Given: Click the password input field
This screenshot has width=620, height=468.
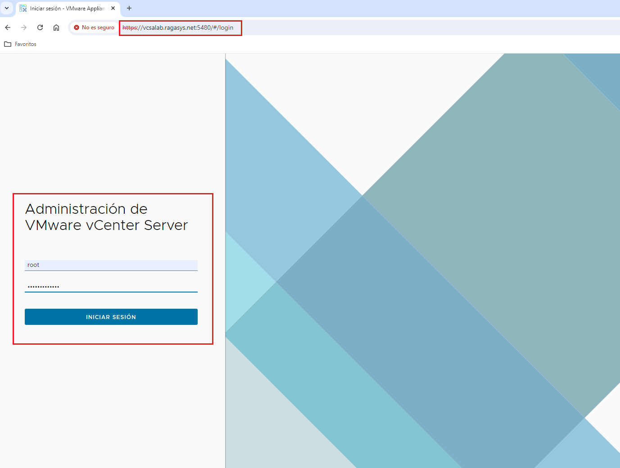Looking at the screenshot, I should (x=111, y=286).
